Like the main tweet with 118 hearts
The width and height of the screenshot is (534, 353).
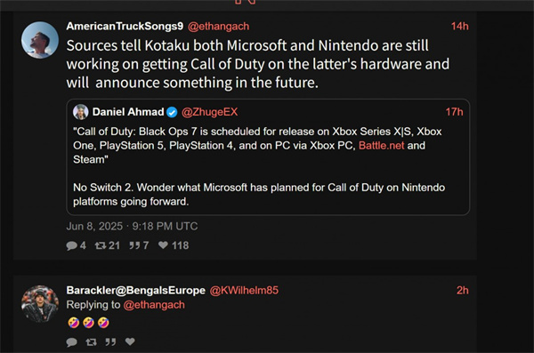(x=163, y=245)
